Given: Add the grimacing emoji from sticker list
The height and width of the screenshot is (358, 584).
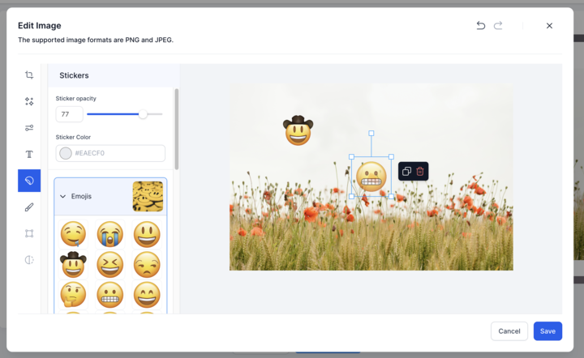Looking at the screenshot, I should 109,295.
